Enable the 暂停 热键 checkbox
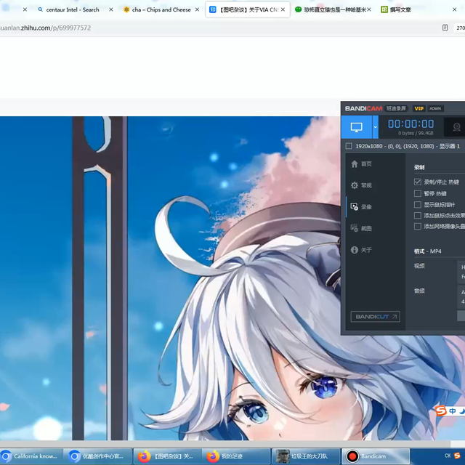This screenshot has width=465, height=465. [418, 193]
